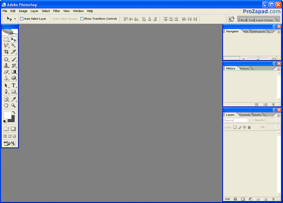Switch to Standard Mode editing
The height and width of the screenshot is (203, 283).
[6, 129]
